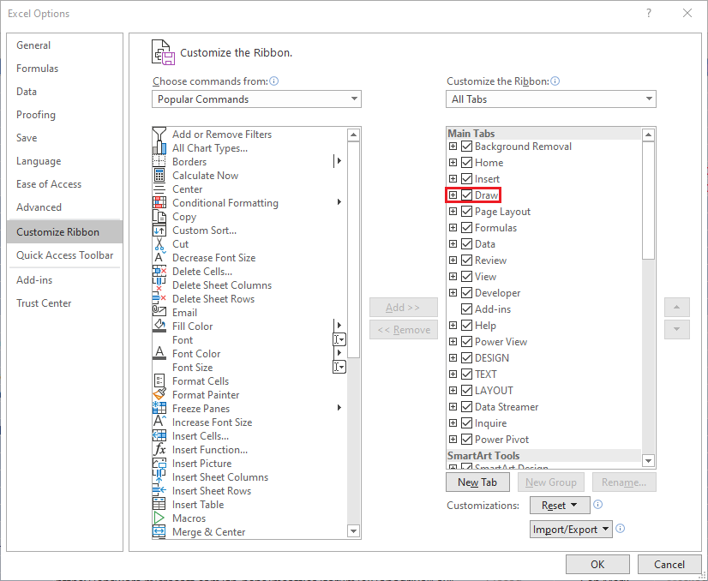Uncheck the Home tab checkbox
Screen dimensions: 708x581
pos(467,163)
